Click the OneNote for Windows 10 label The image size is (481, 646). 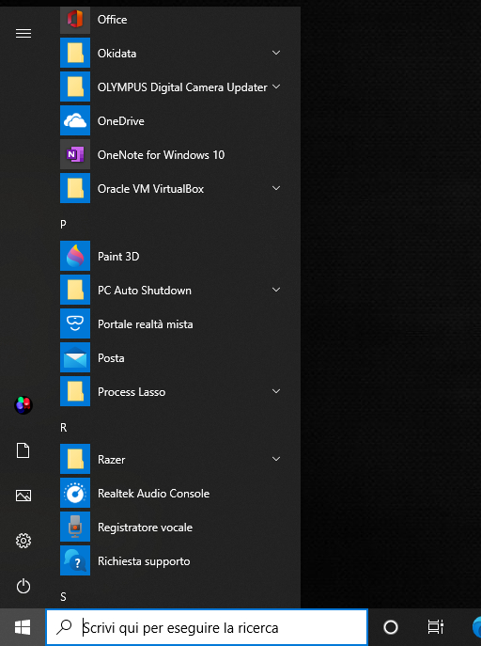coord(161,155)
